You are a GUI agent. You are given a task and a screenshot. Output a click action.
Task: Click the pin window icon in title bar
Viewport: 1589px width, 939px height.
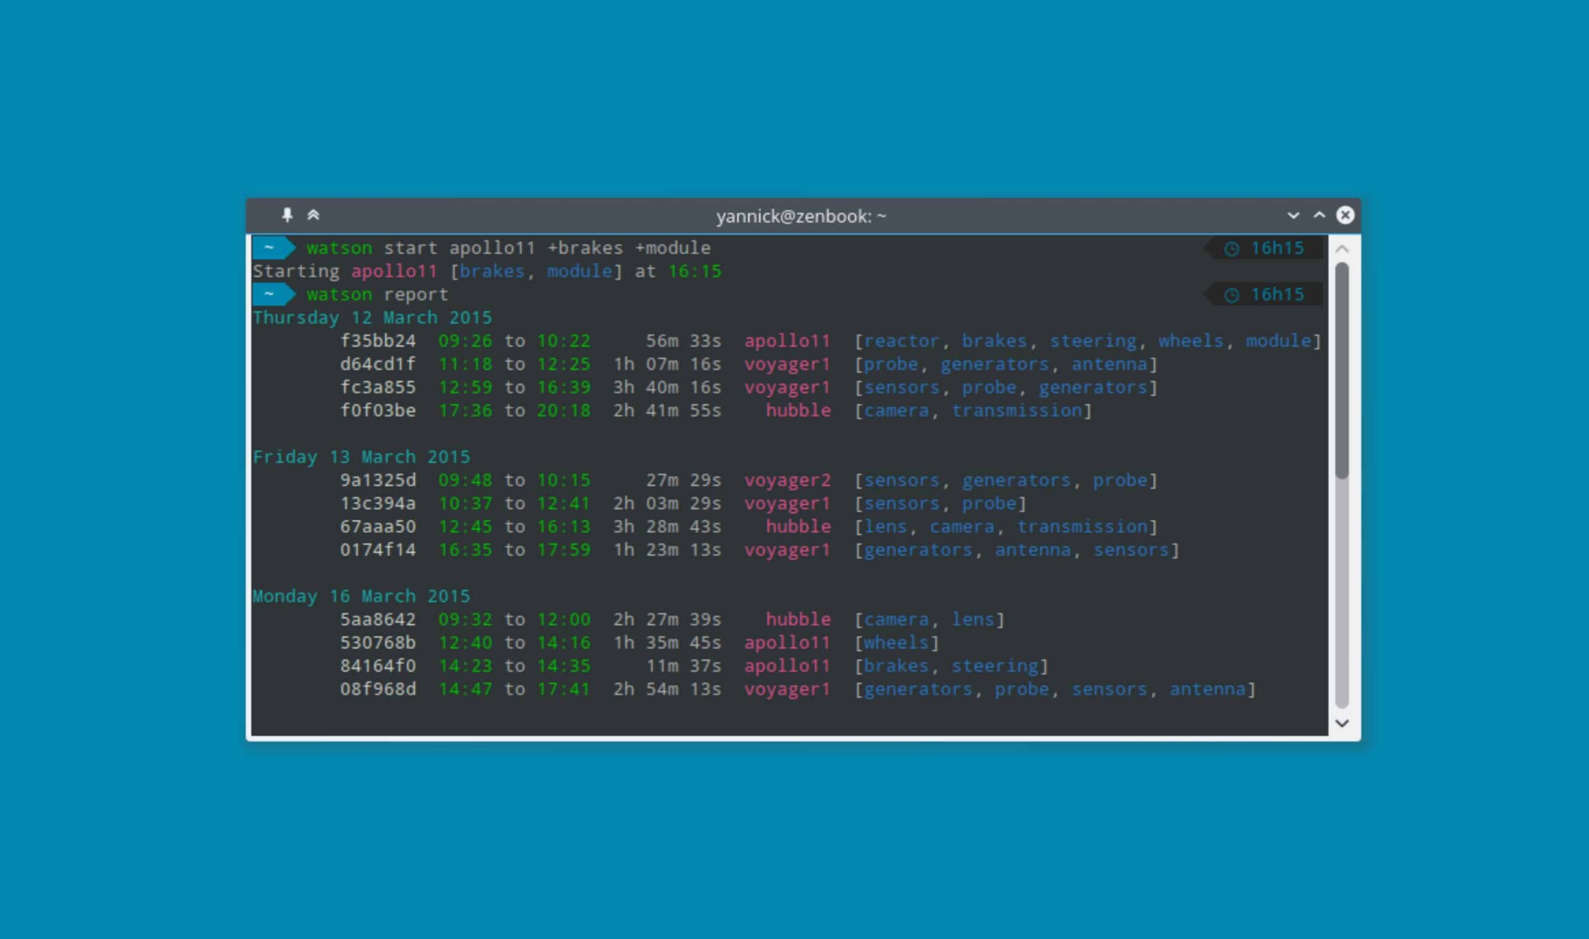(287, 215)
